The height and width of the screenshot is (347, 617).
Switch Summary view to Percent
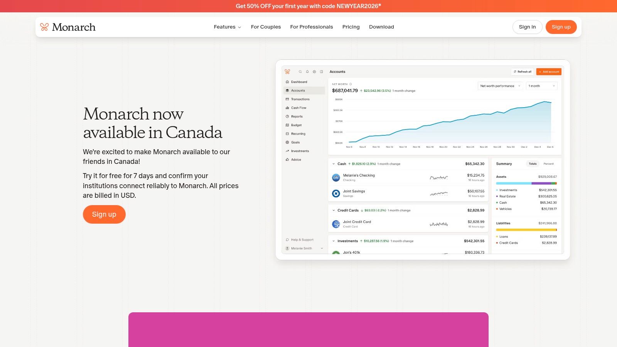coord(548,164)
